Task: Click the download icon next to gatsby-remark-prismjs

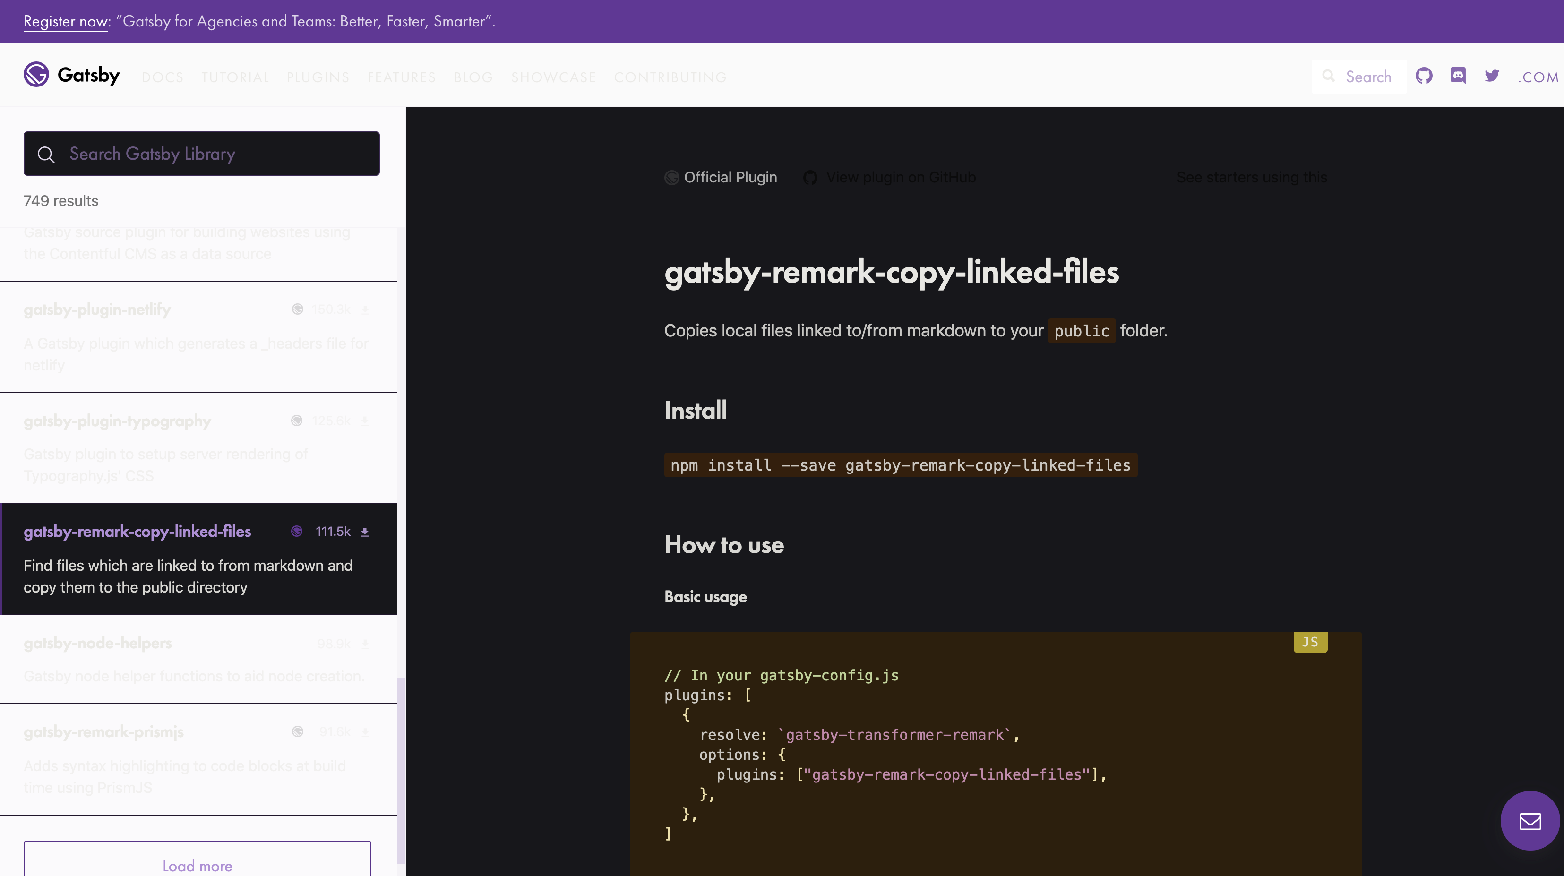Action: [366, 732]
